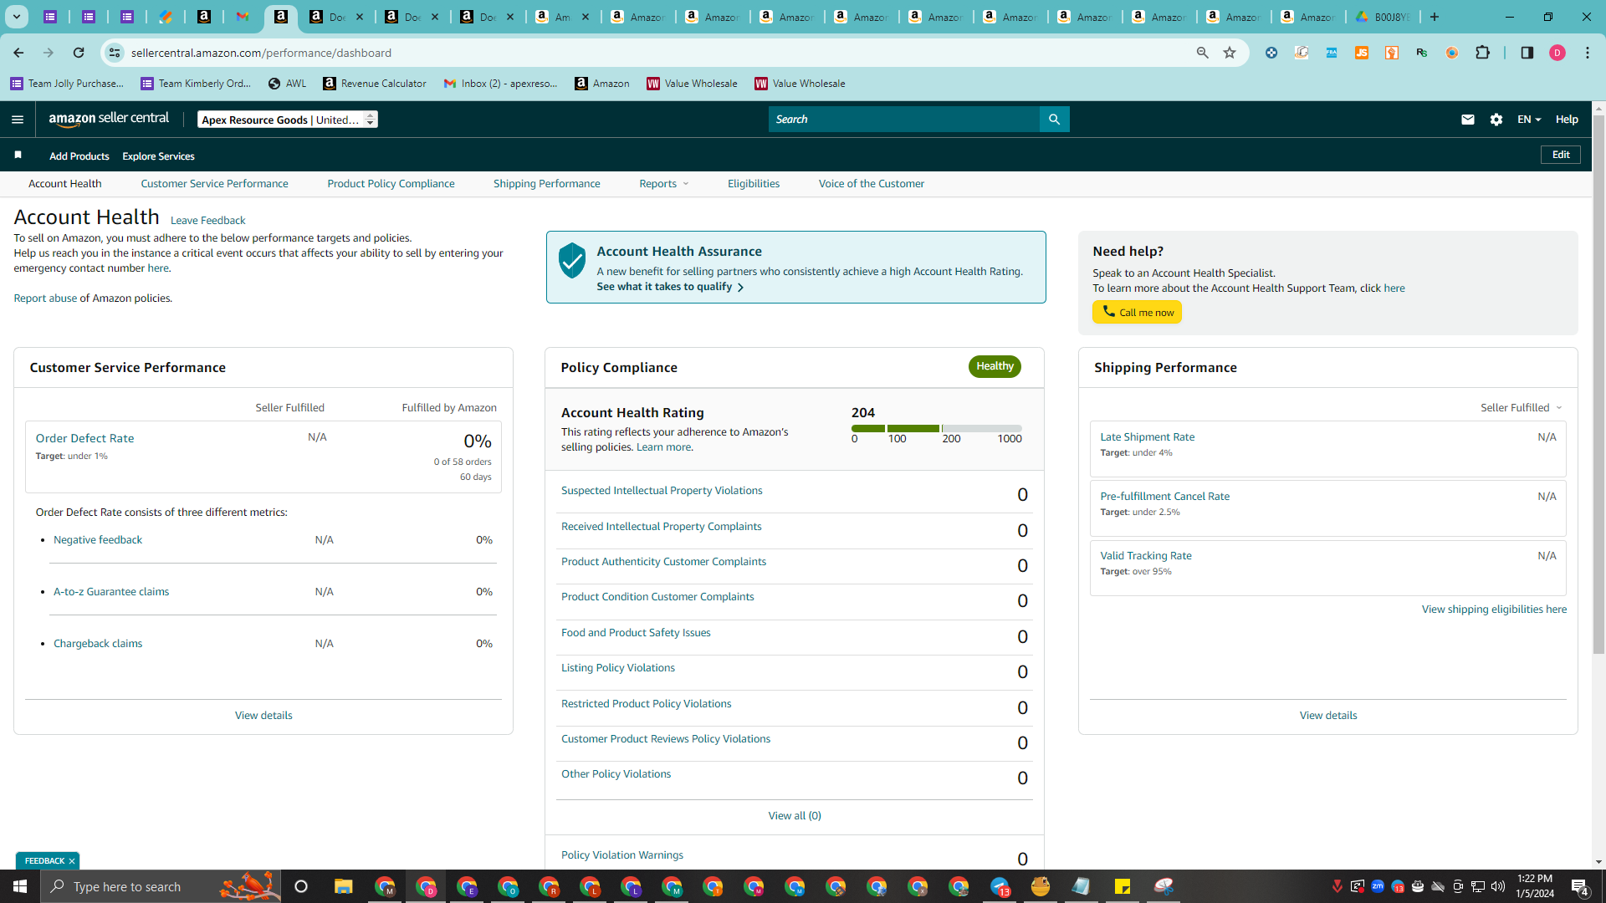
Task: Open the Windows notification center
Action: pos(1580,886)
